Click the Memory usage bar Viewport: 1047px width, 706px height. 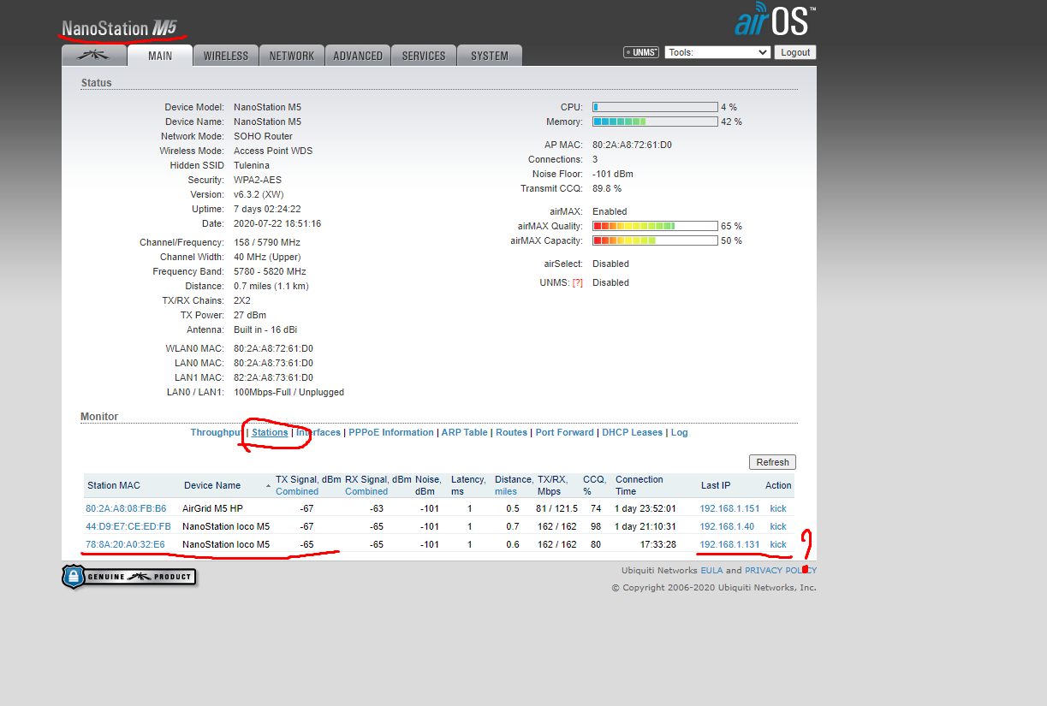pyautogui.click(x=655, y=122)
